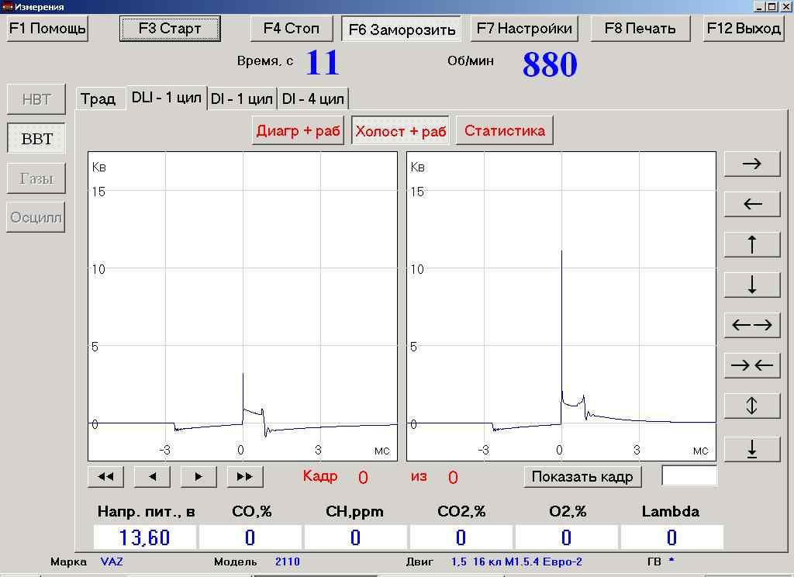The image size is (794, 577).
Task: Click the up arrow shift button
Action: tap(752, 244)
